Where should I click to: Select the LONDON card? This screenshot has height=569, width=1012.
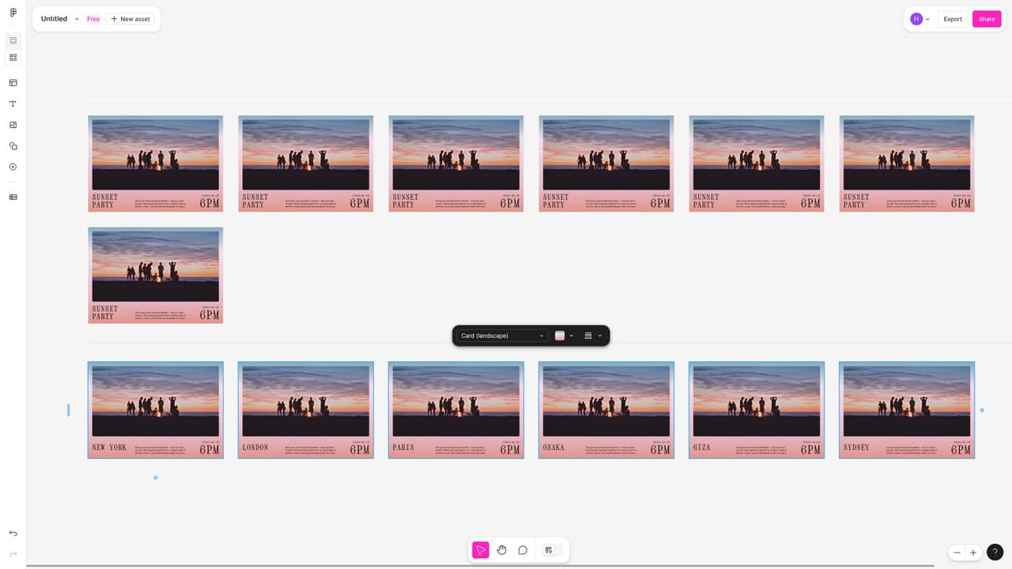[306, 410]
